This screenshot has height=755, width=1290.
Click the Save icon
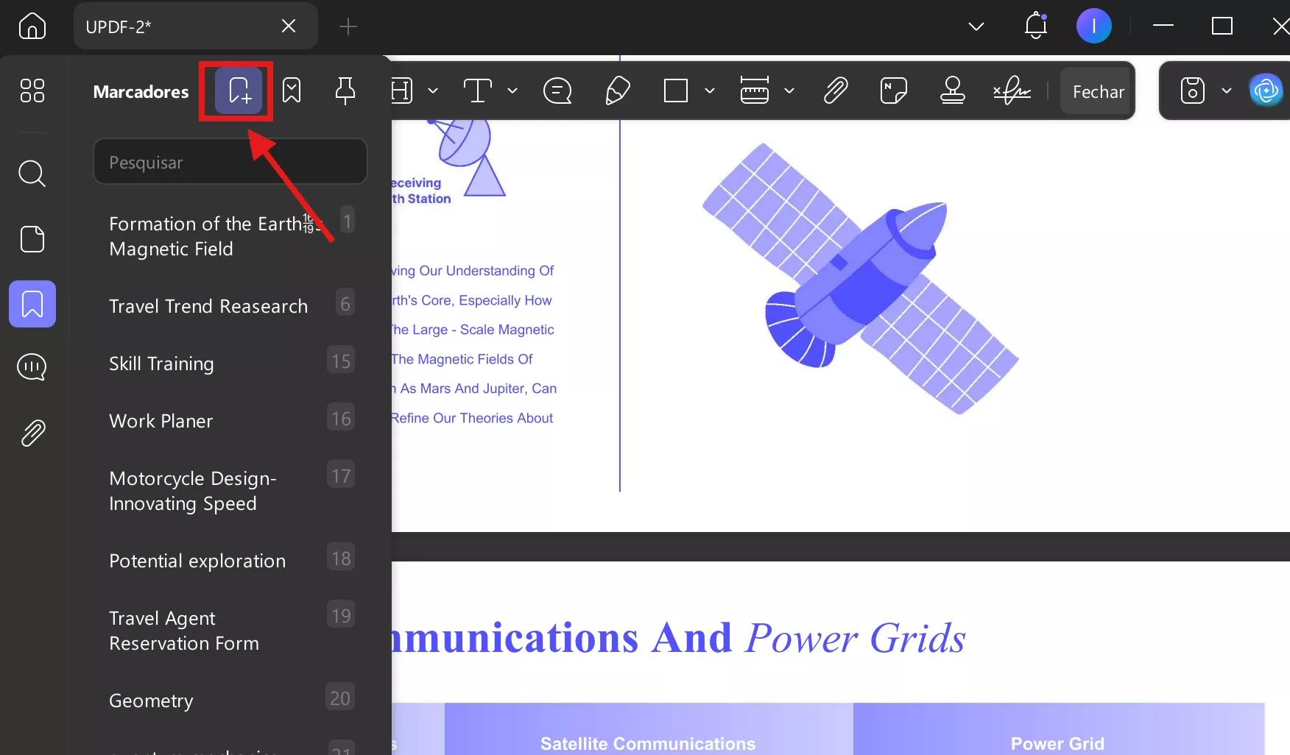tap(1192, 91)
